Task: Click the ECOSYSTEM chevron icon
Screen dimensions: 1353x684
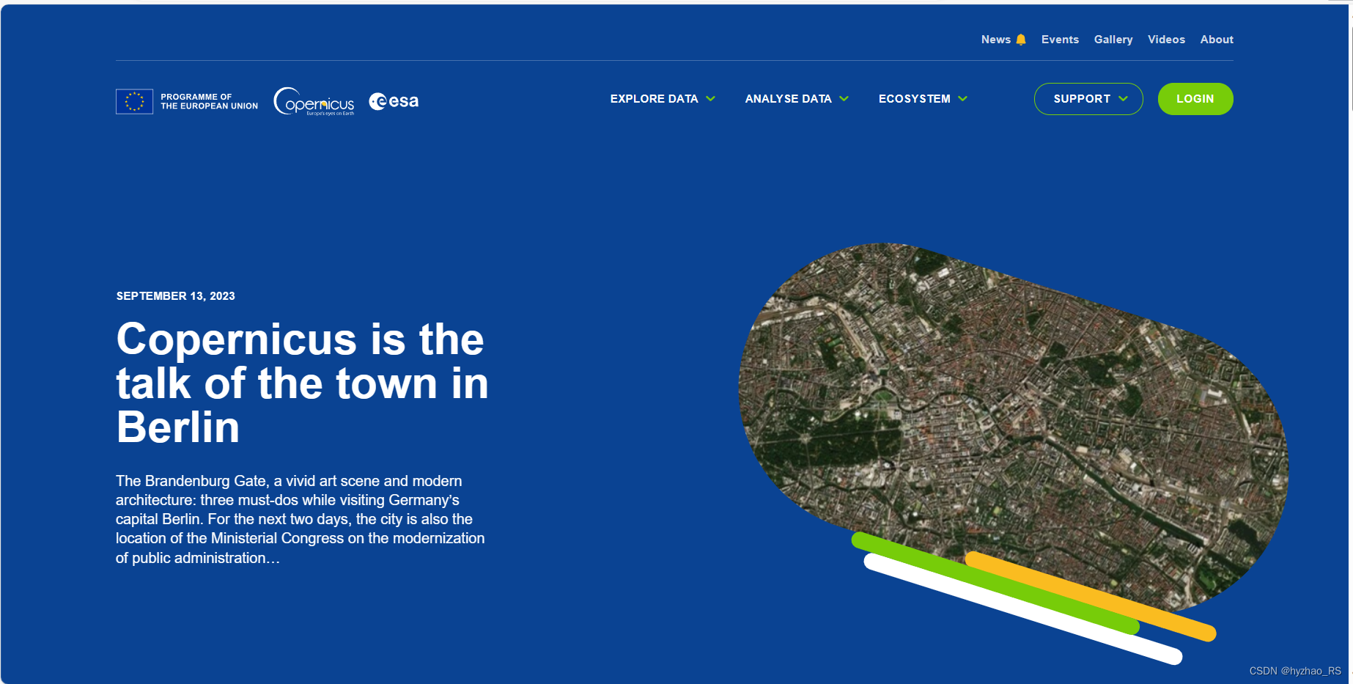Action: pos(962,98)
